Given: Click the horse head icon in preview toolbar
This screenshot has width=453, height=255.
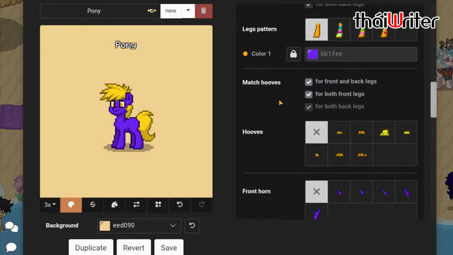Looking at the screenshot, I should (x=115, y=205).
